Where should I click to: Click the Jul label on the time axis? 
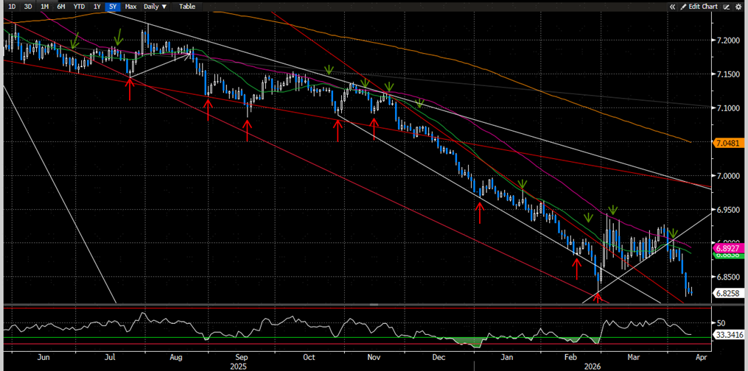click(x=111, y=357)
